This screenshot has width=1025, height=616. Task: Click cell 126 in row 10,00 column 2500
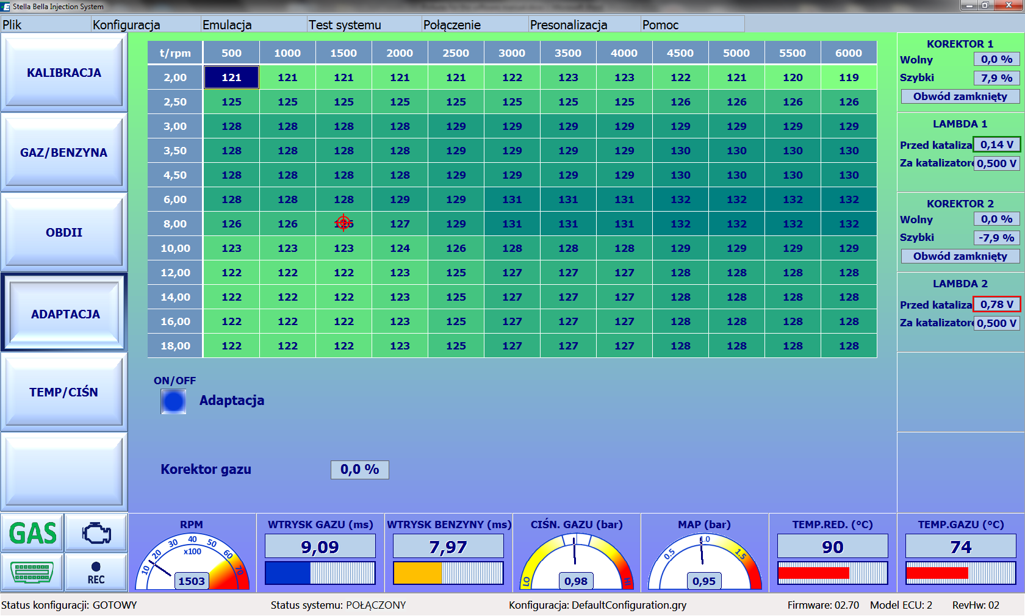point(456,248)
